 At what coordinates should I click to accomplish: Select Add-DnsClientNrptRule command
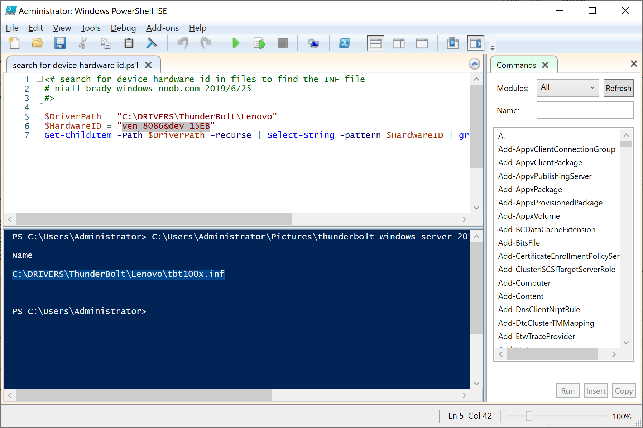tap(539, 310)
